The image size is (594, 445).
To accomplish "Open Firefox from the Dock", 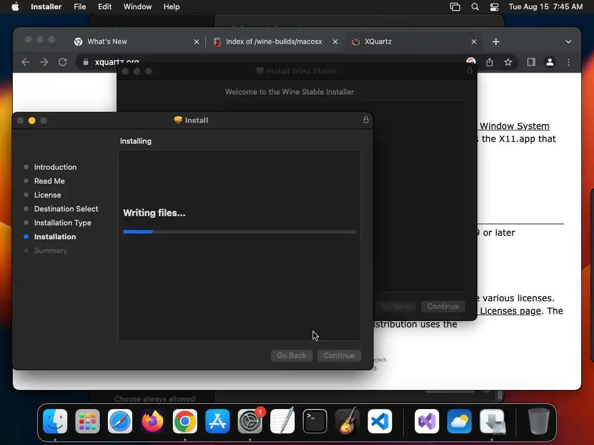I will (153, 421).
